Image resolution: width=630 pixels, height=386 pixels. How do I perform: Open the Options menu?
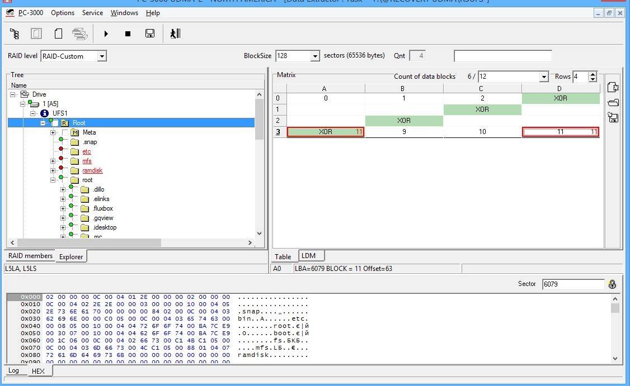tap(63, 13)
